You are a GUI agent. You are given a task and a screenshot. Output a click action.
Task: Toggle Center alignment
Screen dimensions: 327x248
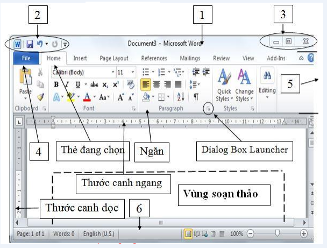(x=157, y=84)
